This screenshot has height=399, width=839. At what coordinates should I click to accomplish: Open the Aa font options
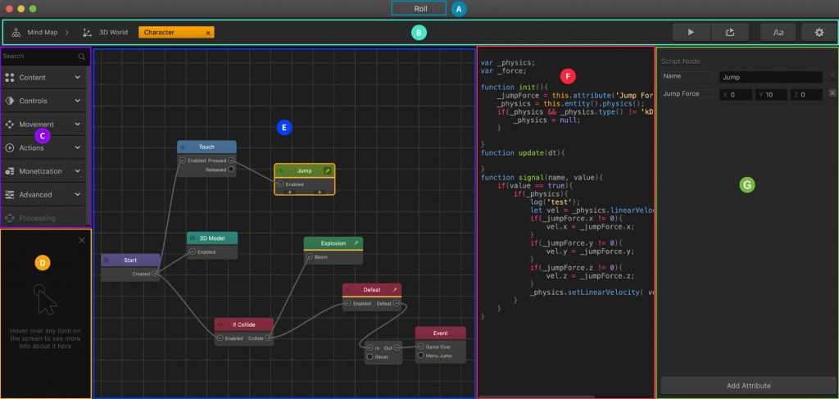tap(778, 32)
